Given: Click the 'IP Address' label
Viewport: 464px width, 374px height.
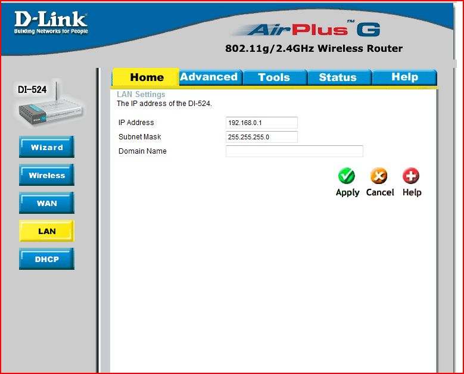Looking at the screenshot, I should (136, 123).
